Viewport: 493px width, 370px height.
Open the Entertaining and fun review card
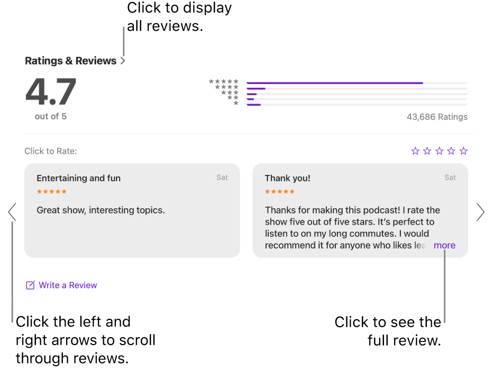click(132, 210)
